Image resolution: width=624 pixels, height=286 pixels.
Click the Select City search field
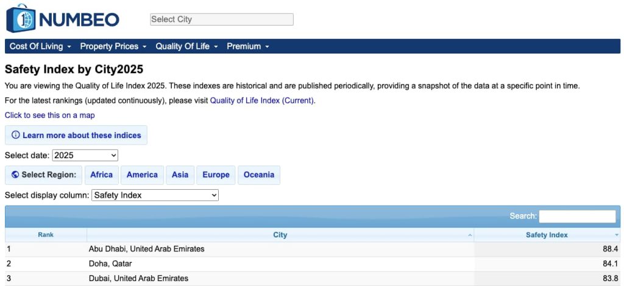(x=222, y=19)
